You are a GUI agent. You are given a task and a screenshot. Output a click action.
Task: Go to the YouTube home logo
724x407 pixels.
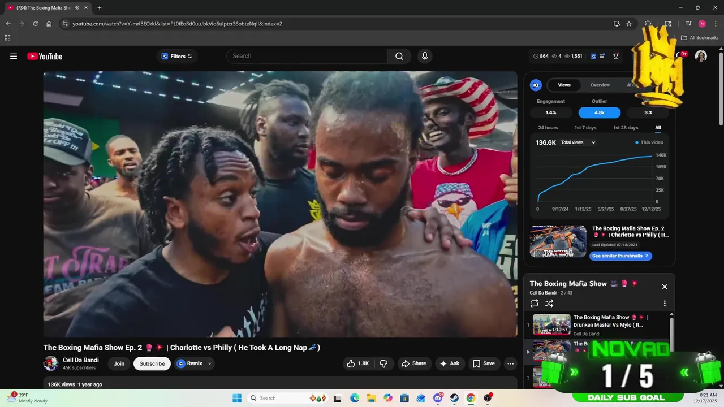(45, 56)
